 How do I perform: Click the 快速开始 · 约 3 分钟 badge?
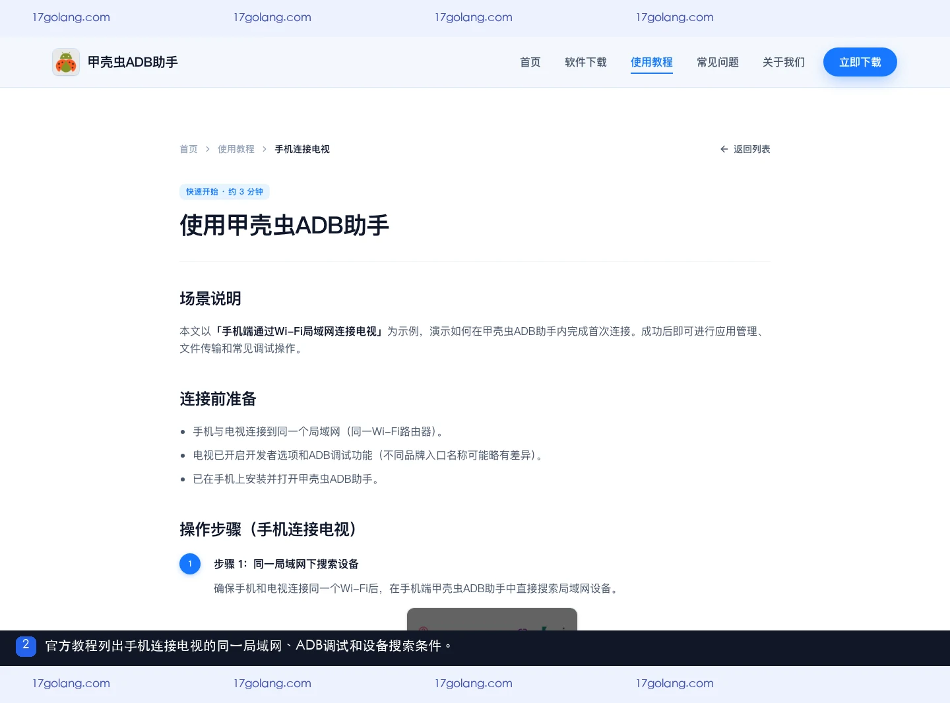224,192
